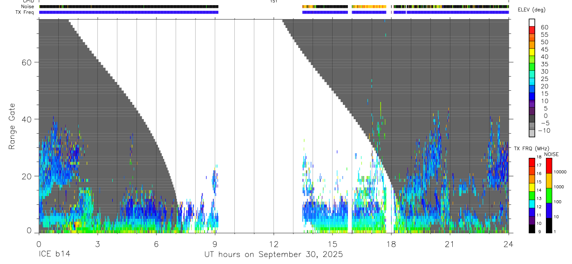The width and height of the screenshot is (572, 264).
Task: Click the '−10' tick label on ELEV colorbar
Action: coord(544,131)
